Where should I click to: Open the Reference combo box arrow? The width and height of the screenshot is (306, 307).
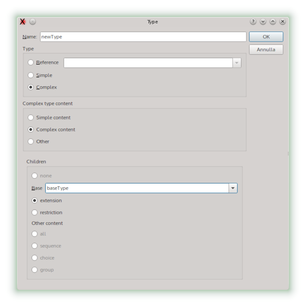[237, 63]
